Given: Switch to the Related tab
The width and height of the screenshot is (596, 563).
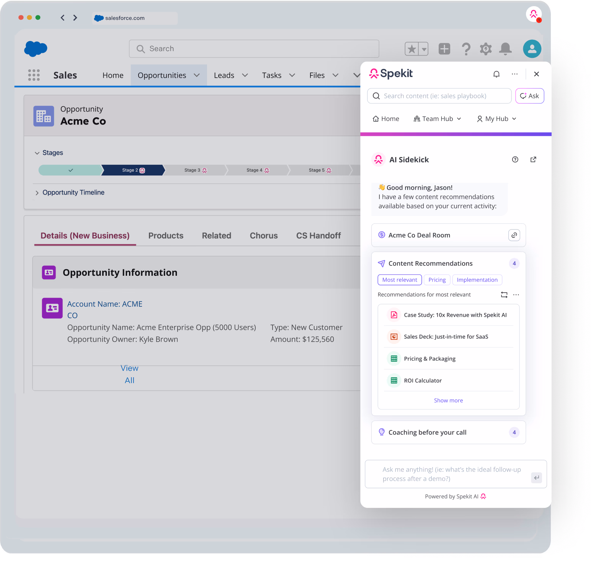Looking at the screenshot, I should coord(217,236).
